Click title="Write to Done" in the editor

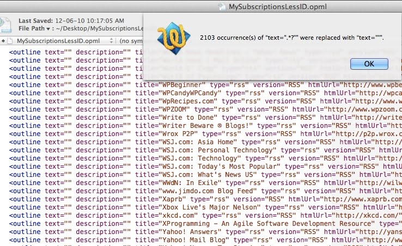pyautogui.click(x=176, y=118)
